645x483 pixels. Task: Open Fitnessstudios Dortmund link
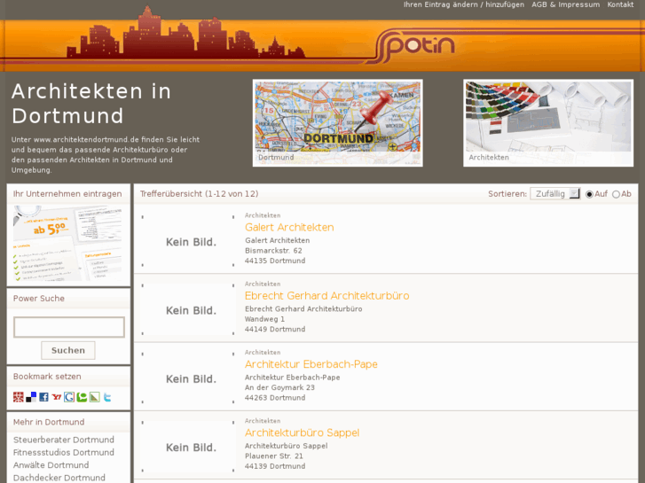[64, 453]
